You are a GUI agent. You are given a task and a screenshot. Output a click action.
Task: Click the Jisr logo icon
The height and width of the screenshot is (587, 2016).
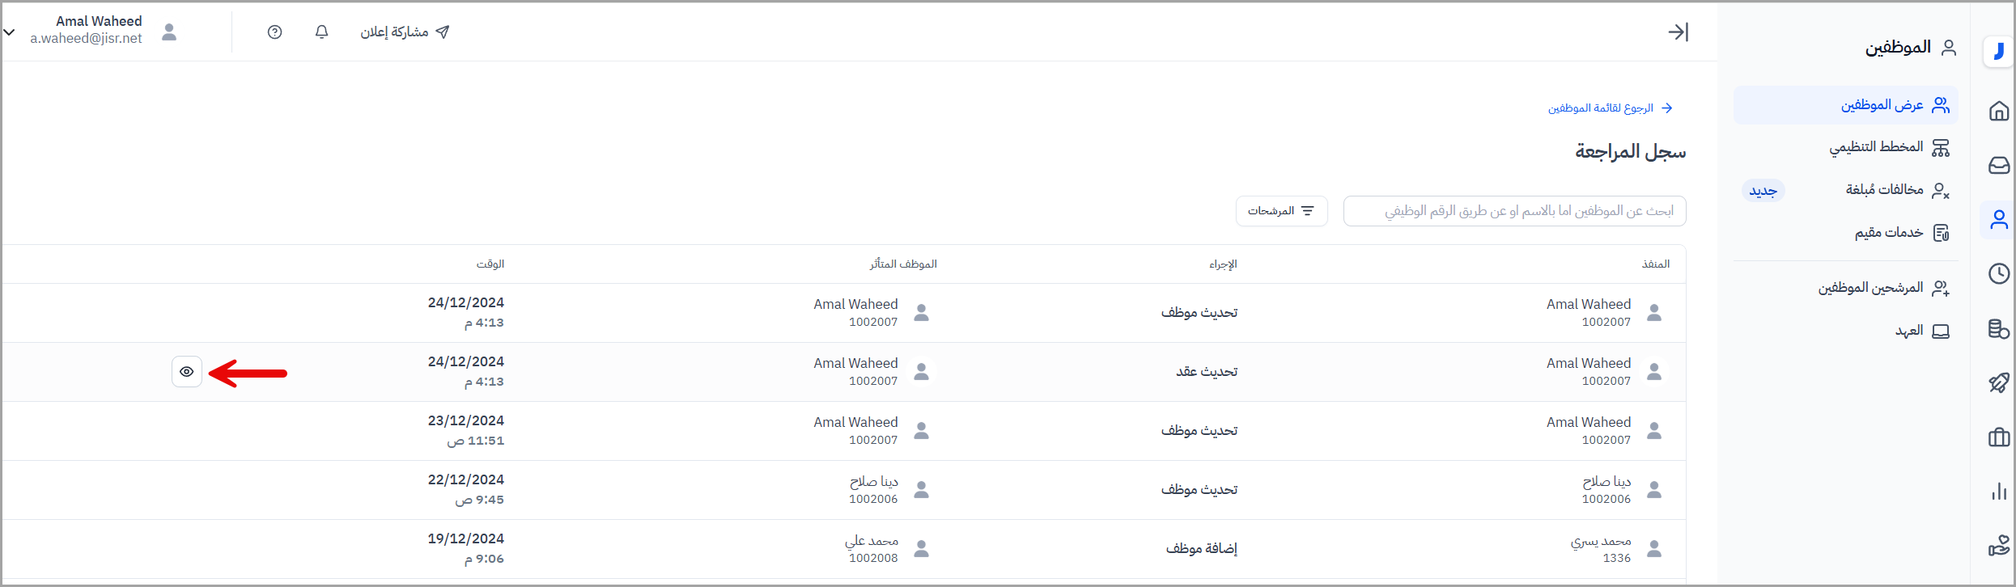coord(1998,52)
